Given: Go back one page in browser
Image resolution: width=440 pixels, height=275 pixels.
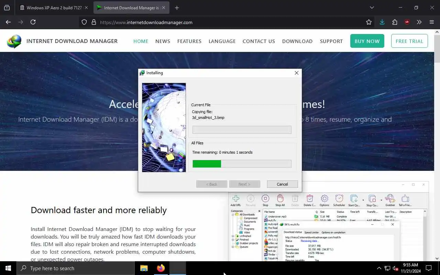Looking at the screenshot, I should pyautogui.click(x=8, y=22).
